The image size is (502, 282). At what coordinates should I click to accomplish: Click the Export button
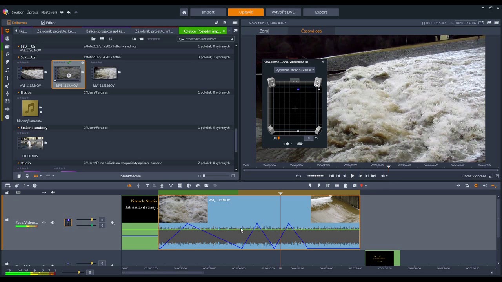pyautogui.click(x=321, y=12)
